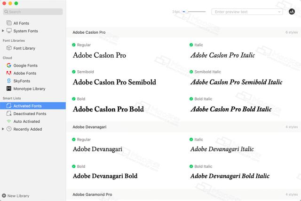This screenshot has width=301, height=201.
Task: Click the yellow minimize window button
Action: (10, 3)
